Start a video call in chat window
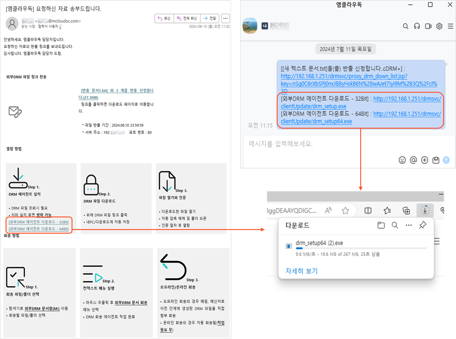This screenshot has width=456, height=339. pyautogui.click(x=428, y=26)
